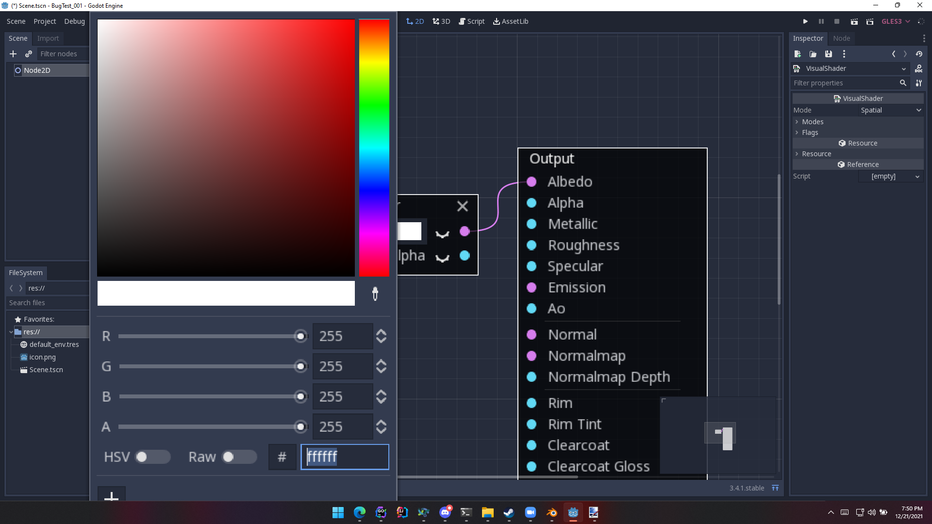This screenshot has height=524, width=932.
Task: Click the history/recent objects icon in Inspector
Action: [x=919, y=54]
